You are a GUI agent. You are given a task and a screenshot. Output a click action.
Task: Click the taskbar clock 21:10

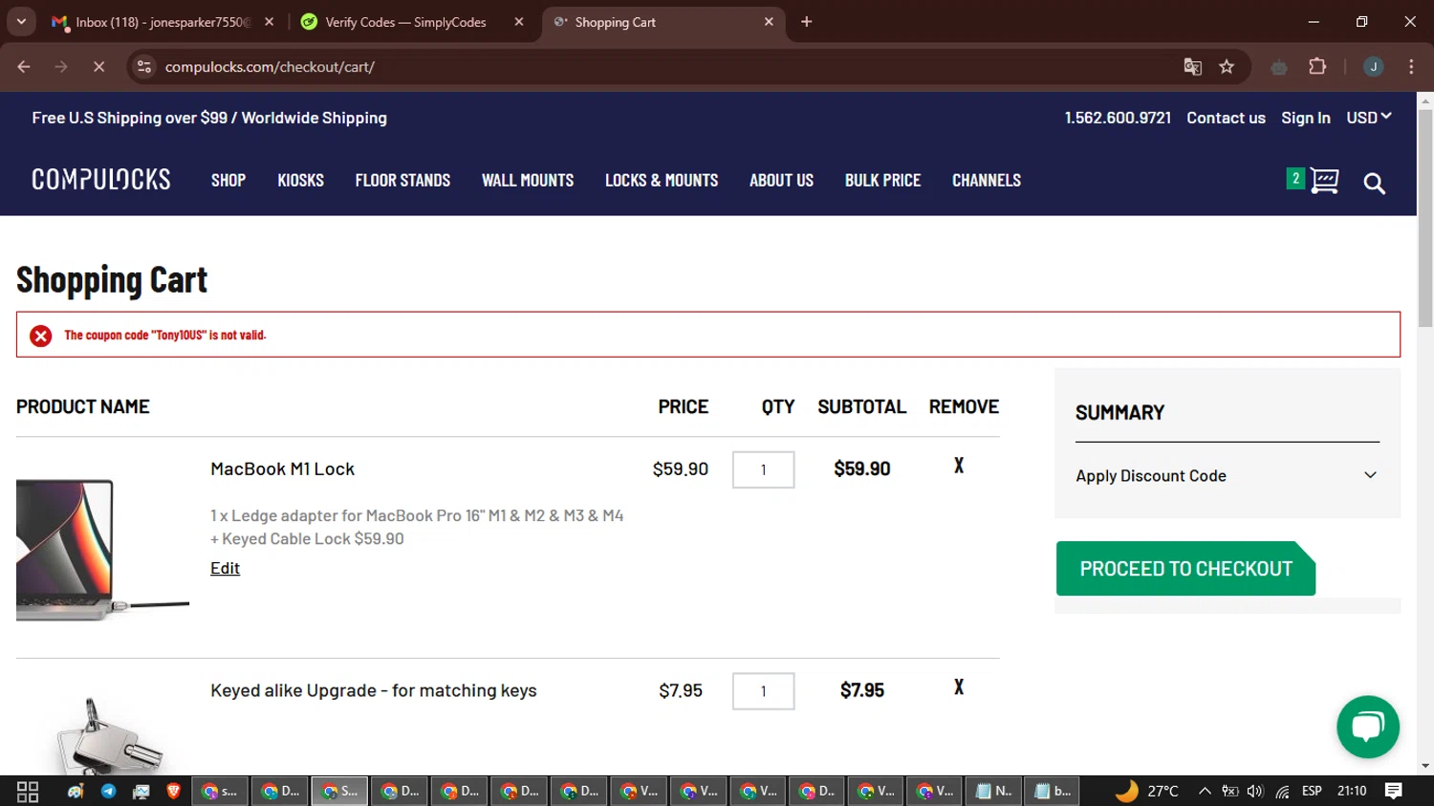tap(1352, 792)
